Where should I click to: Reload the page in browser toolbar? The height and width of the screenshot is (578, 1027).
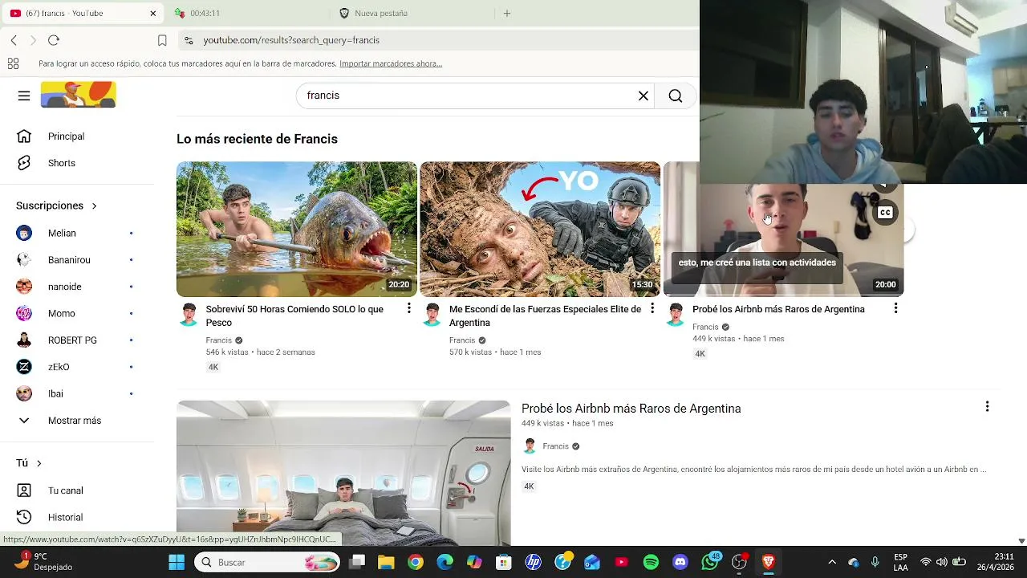54,40
